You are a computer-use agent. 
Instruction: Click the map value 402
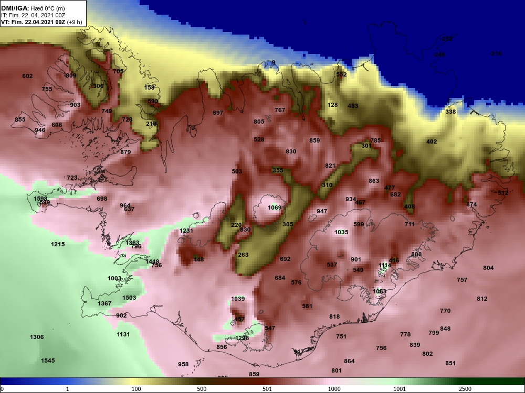click(432, 141)
